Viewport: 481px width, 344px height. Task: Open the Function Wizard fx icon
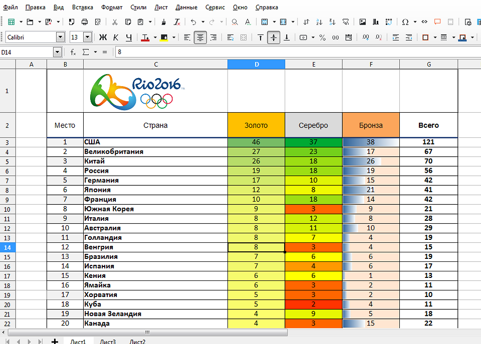point(73,52)
